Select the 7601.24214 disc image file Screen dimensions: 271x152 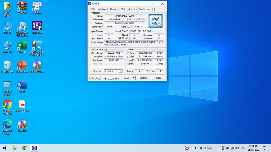[x=37, y=67]
